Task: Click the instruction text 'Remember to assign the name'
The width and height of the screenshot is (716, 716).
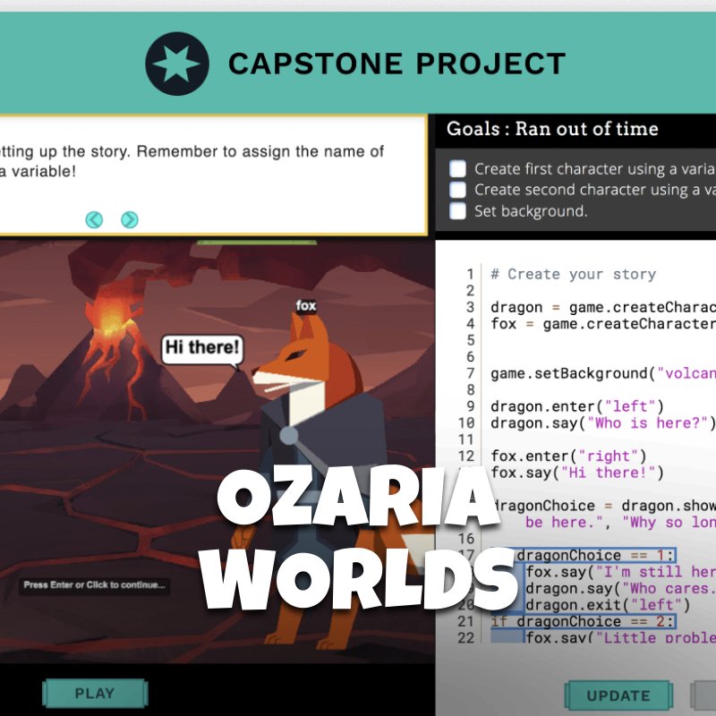Action: tap(252, 151)
